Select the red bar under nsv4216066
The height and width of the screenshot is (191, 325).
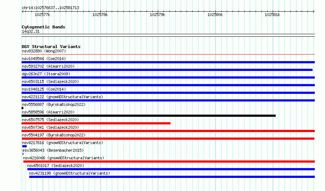[x=169, y=162]
